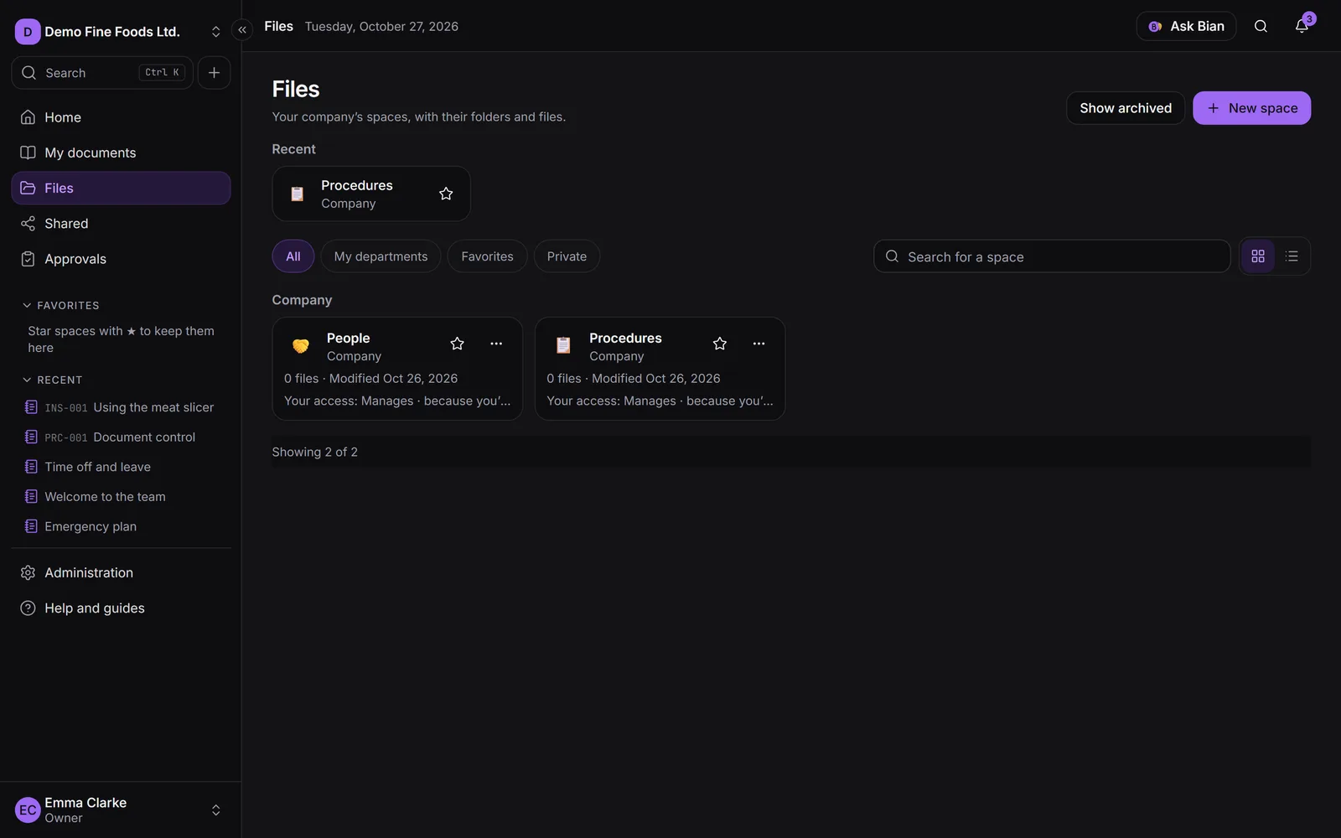Click the Files breadcrumb in top bar
1341x838 pixels.
pos(278,26)
